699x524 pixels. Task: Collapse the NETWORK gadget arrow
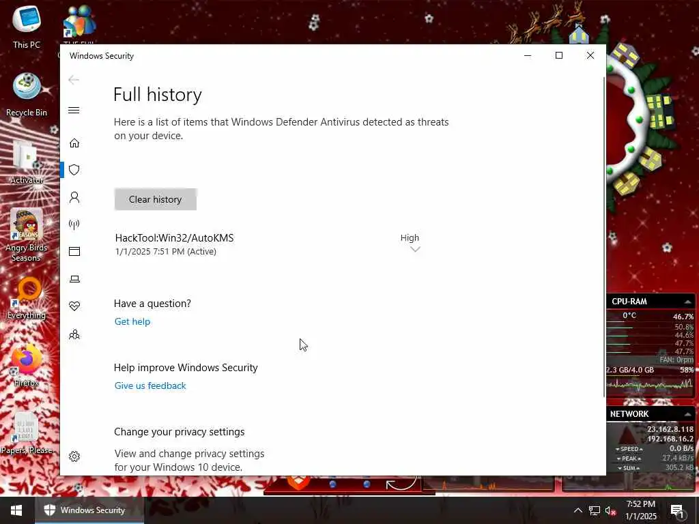pyautogui.click(x=688, y=414)
